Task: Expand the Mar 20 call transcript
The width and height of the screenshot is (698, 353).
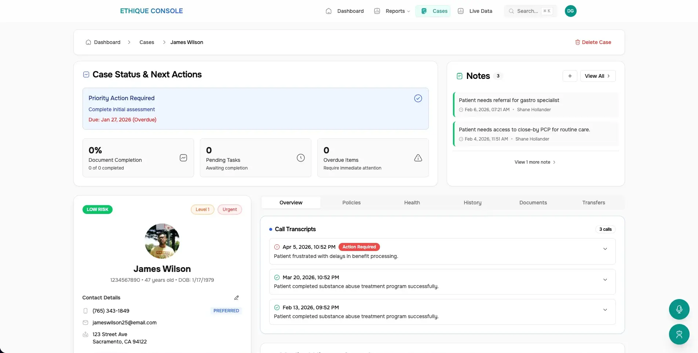Action: (605, 279)
